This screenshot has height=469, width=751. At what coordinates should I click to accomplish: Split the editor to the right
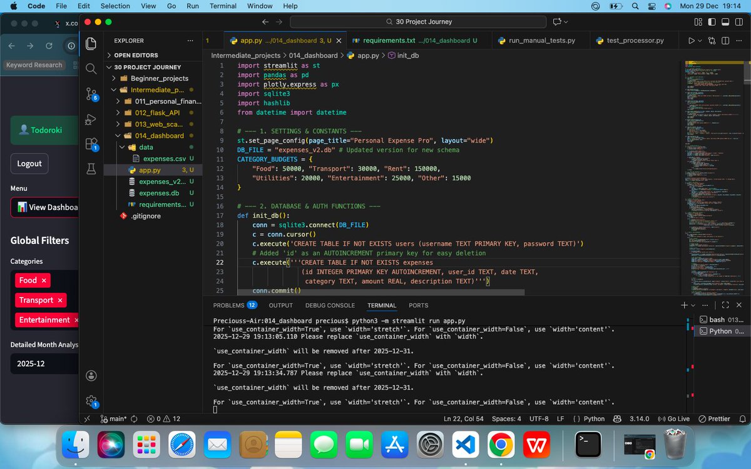[727, 41]
